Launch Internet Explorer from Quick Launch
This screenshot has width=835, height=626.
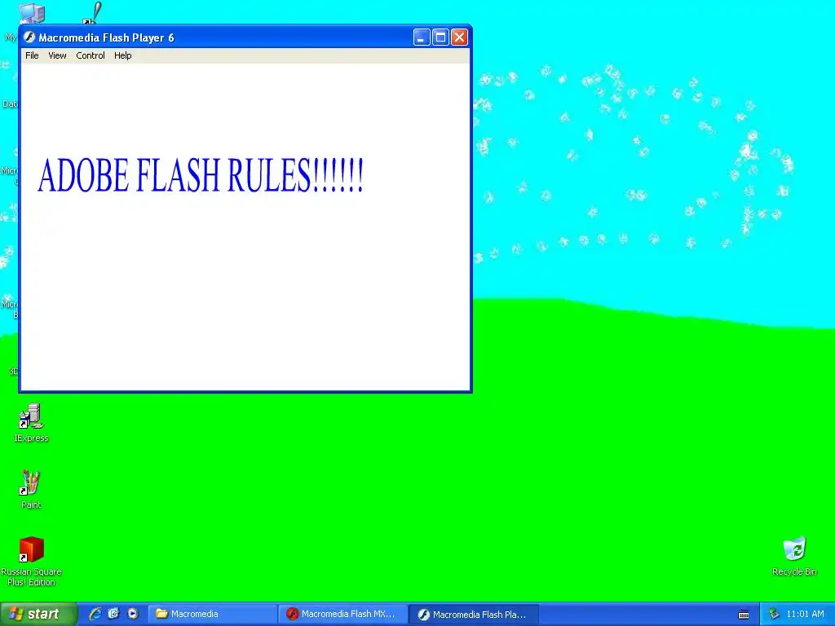[x=95, y=614]
